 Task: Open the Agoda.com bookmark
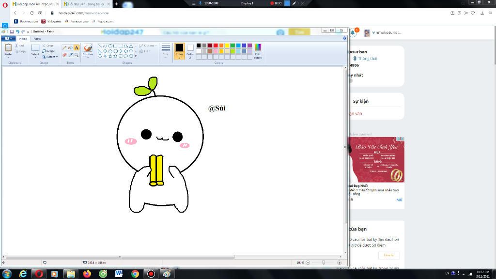point(103,21)
